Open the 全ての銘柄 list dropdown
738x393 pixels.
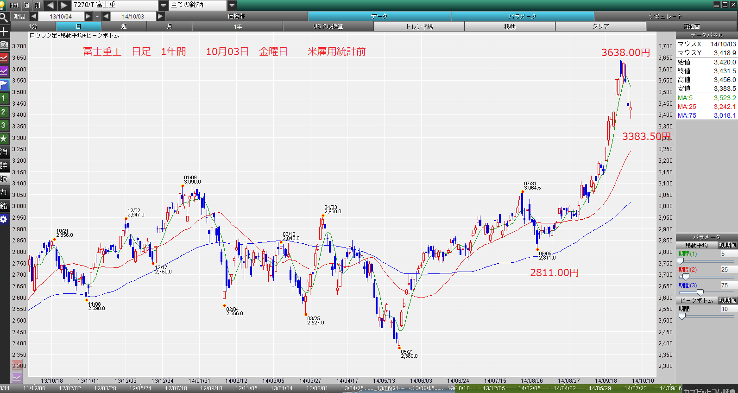tap(232, 5)
